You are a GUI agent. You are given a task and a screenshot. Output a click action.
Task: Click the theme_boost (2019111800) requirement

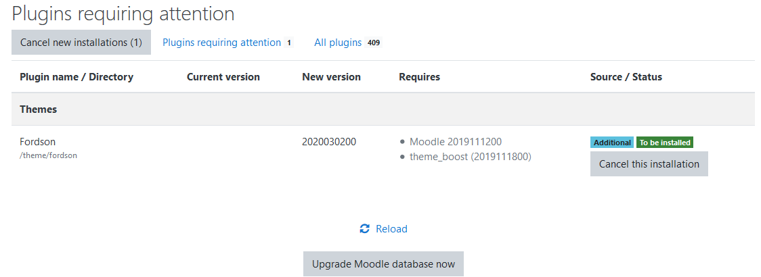click(471, 157)
